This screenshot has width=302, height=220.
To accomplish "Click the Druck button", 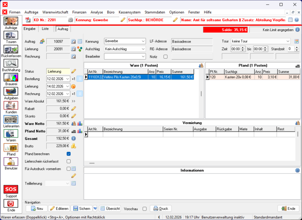I will (x=161, y=208).
